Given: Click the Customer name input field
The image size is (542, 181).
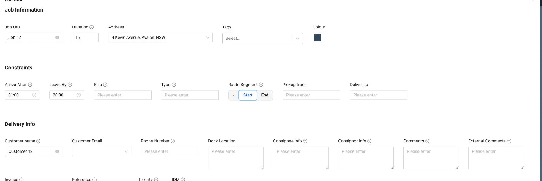Looking at the screenshot, I should [x=34, y=151].
